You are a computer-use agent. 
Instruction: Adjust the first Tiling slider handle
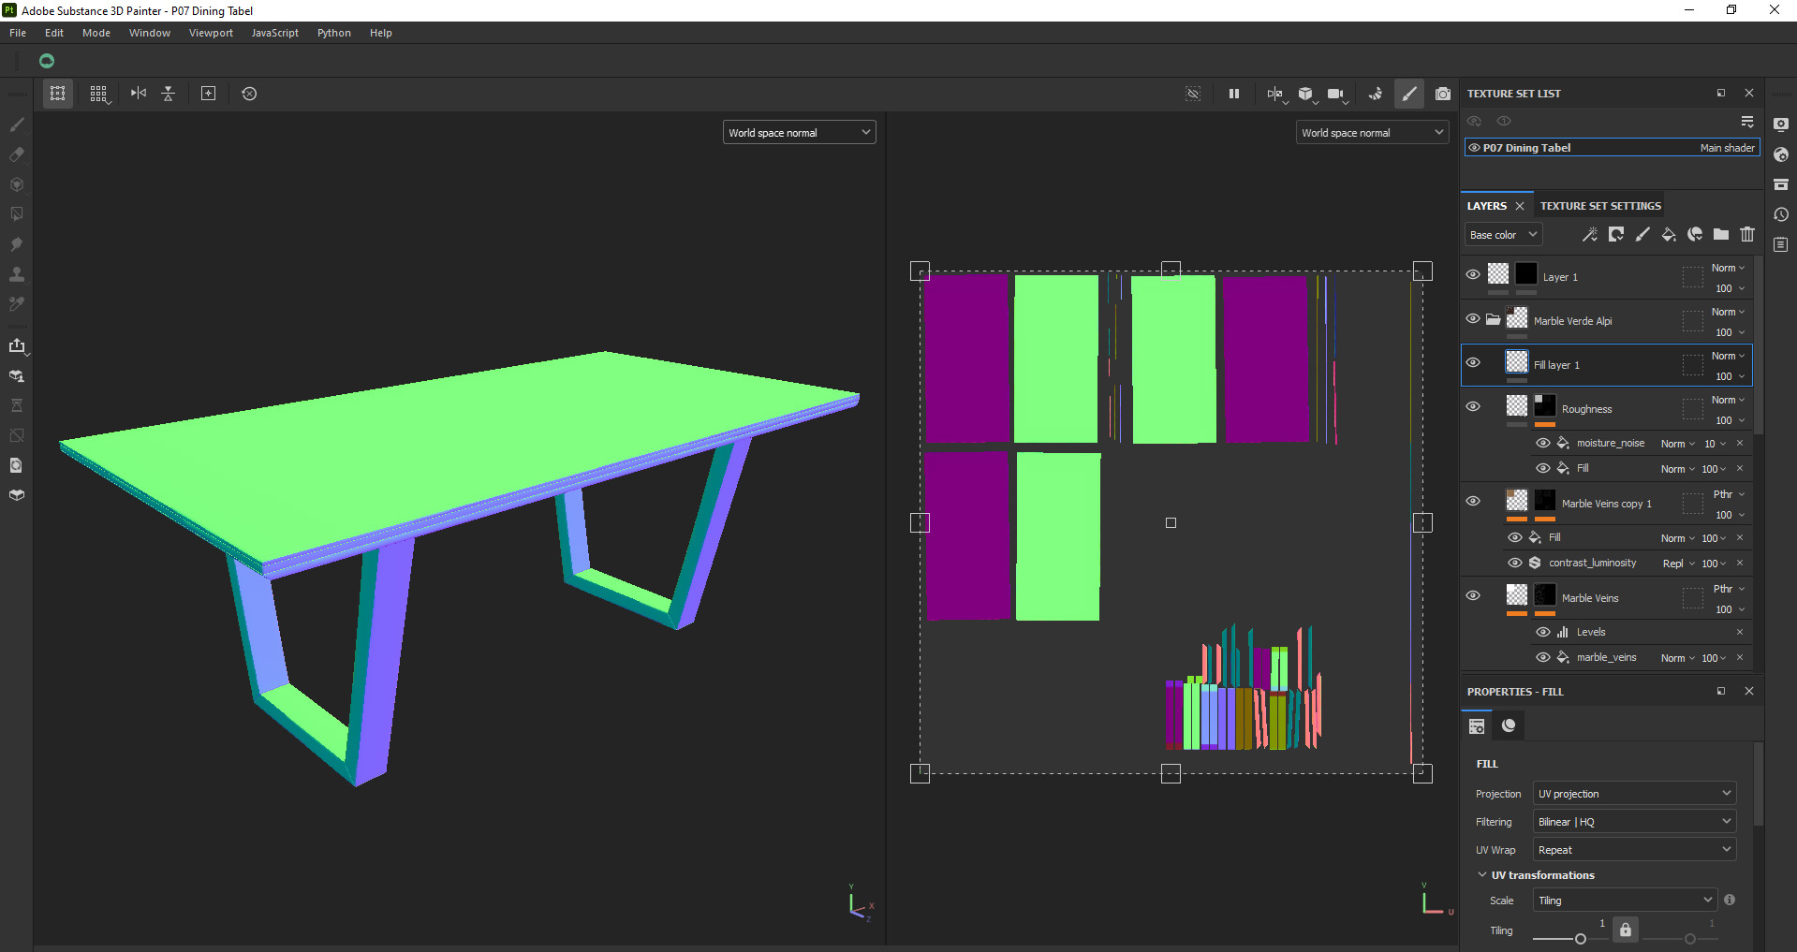coord(1581,939)
